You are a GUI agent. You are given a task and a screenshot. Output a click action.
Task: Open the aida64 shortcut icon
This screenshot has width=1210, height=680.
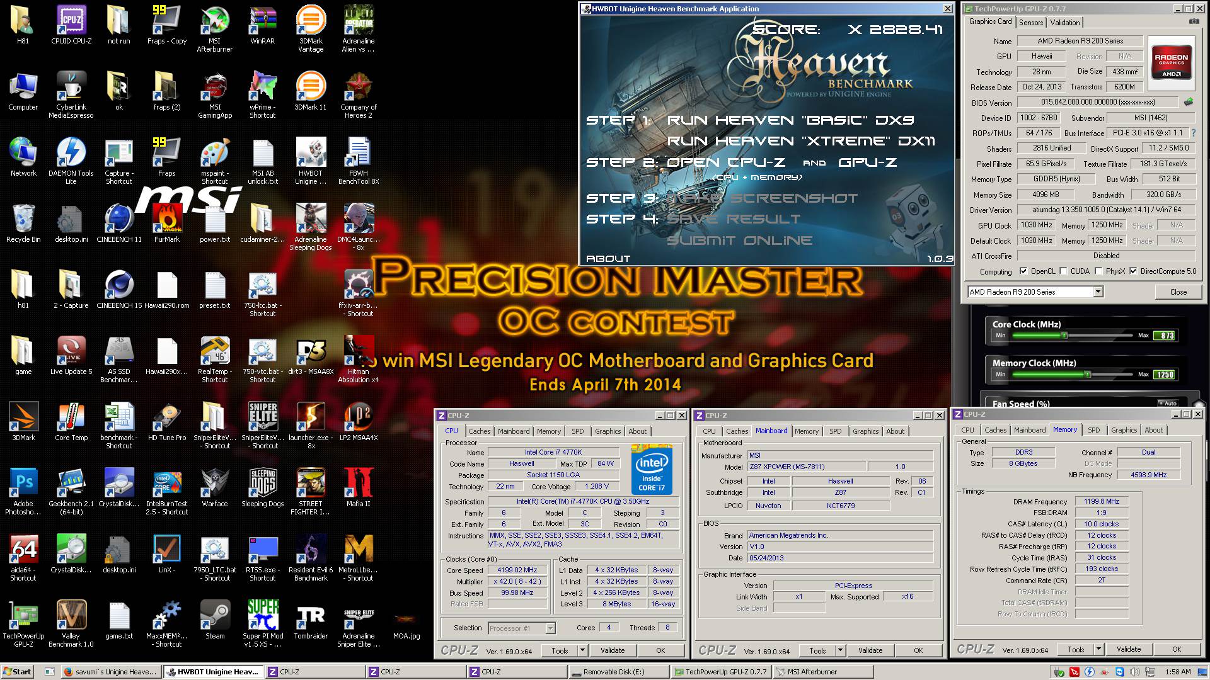coord(23,558)
